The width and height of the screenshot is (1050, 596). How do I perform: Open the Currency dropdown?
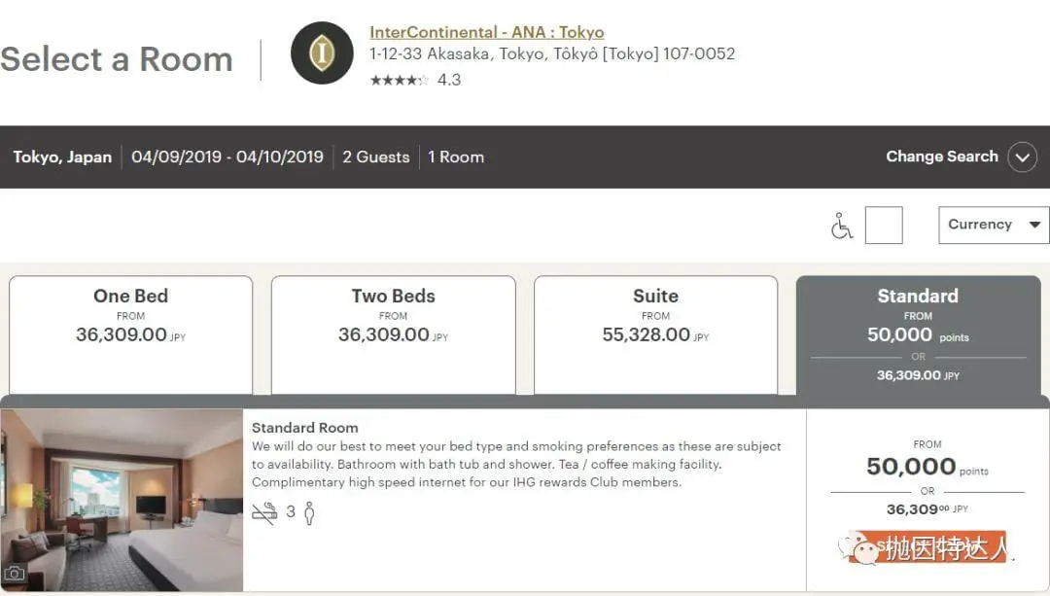[x=993, y=225]
